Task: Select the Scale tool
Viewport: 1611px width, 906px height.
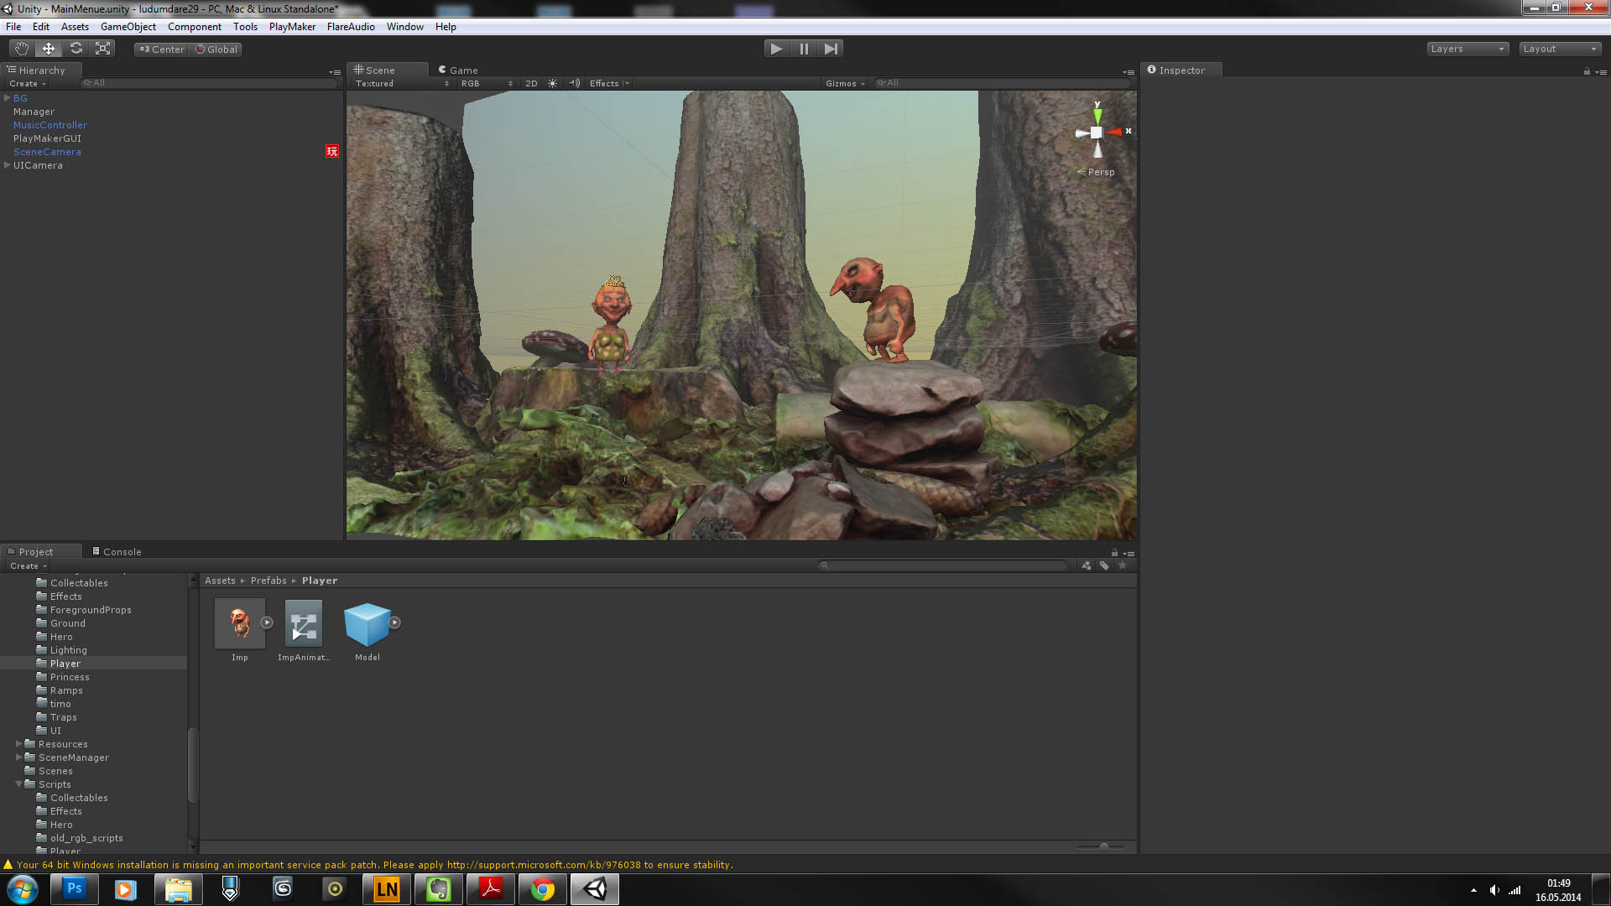Action: pyautogui.click(x=102, y=49)
